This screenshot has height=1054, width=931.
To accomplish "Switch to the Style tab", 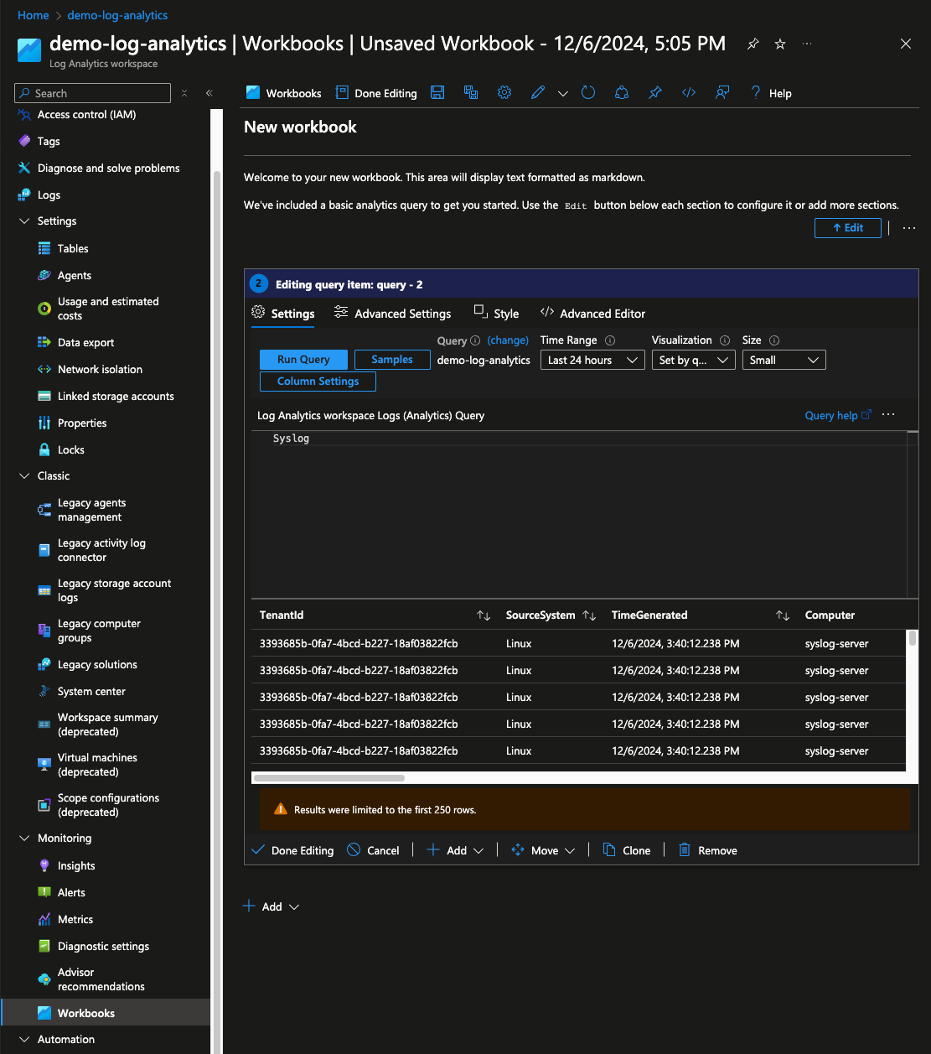I will click(496, 314).
